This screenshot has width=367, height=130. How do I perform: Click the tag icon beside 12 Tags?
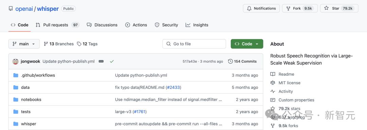79,44
